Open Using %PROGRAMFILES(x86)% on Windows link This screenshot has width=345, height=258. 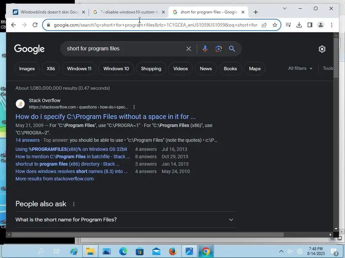tap(71, 149)
